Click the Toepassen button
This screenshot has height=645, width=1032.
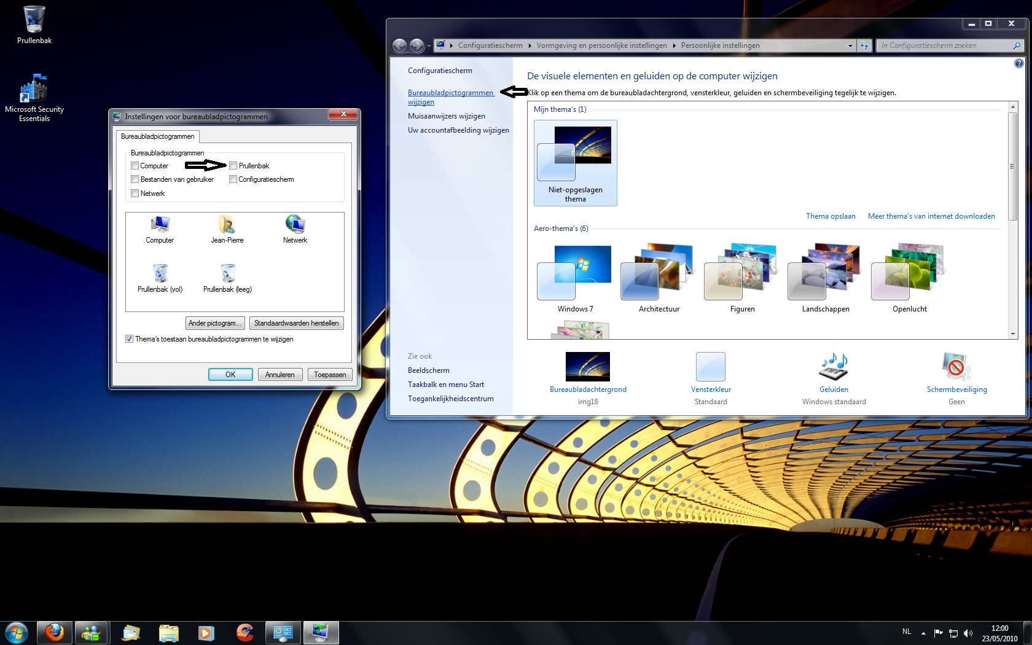pos(330,375)
